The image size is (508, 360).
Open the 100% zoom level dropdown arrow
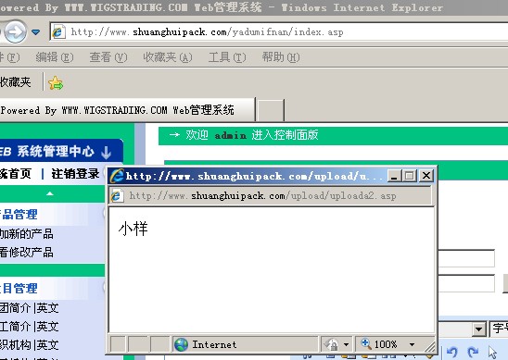click(x=412, y=345)
